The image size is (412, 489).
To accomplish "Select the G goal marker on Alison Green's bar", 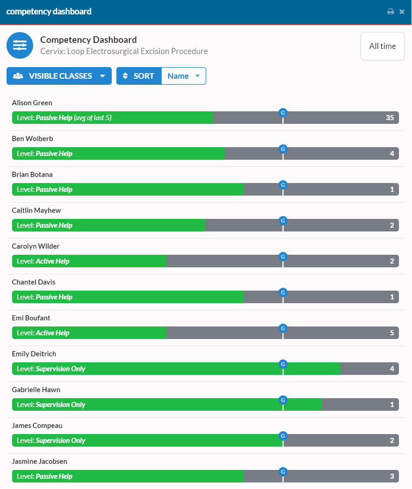I will 283,112.
